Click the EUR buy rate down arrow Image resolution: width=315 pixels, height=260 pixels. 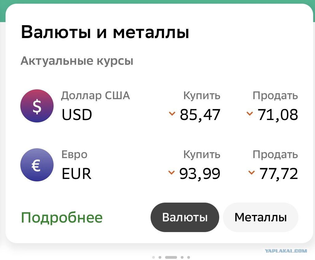(172, 173)
